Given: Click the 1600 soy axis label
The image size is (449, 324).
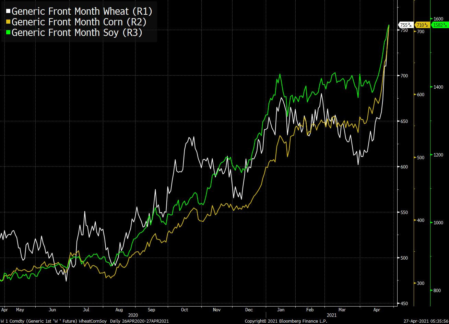Looking at the screenshot, I should click(438, 19).
